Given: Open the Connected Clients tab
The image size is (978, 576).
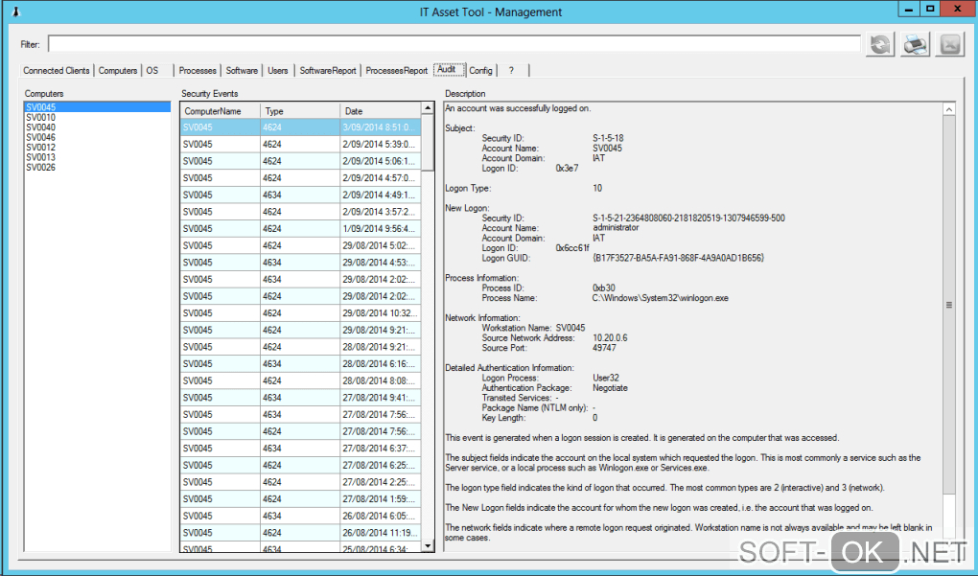Looking at the screenshot, I should [x=57, y=70].
